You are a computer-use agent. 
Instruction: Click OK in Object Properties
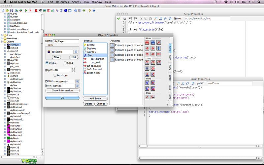coord(62,98)
